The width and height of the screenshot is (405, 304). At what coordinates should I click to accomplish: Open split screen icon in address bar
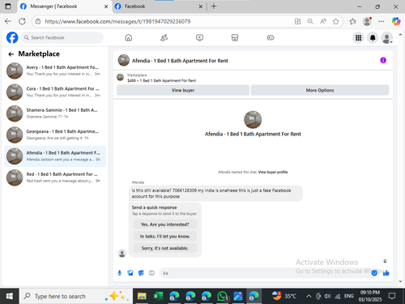tap(297, 21)
